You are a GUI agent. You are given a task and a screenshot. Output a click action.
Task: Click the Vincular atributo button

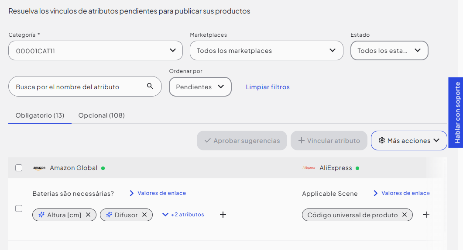click(x=329, y=141)
